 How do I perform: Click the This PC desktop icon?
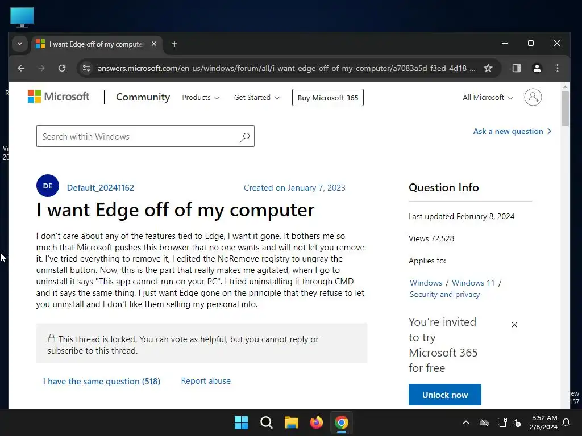pos(22,17)
